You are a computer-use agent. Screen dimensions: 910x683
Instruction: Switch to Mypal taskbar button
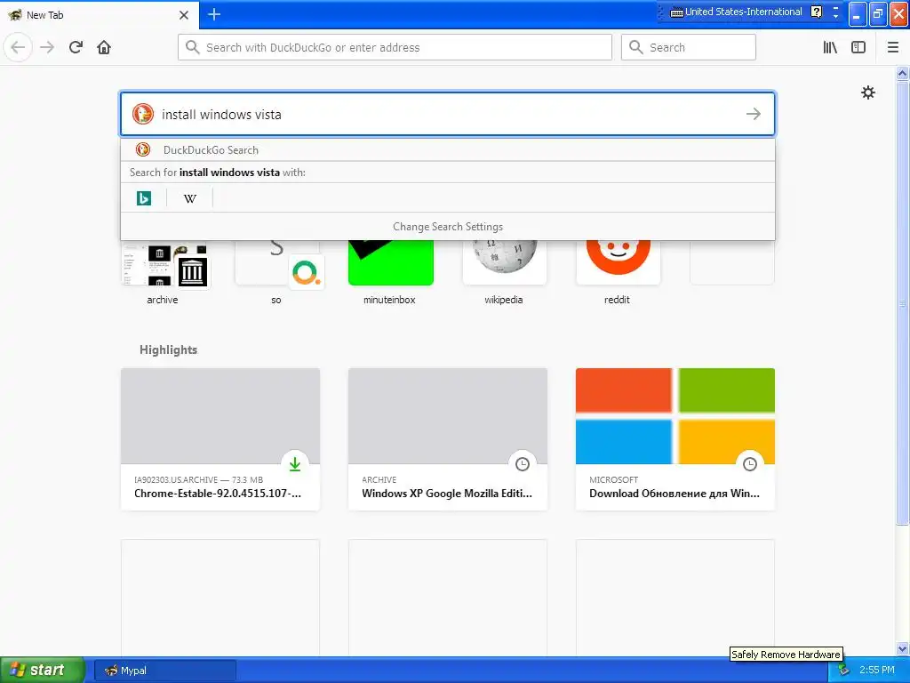(x=164, y=671)
